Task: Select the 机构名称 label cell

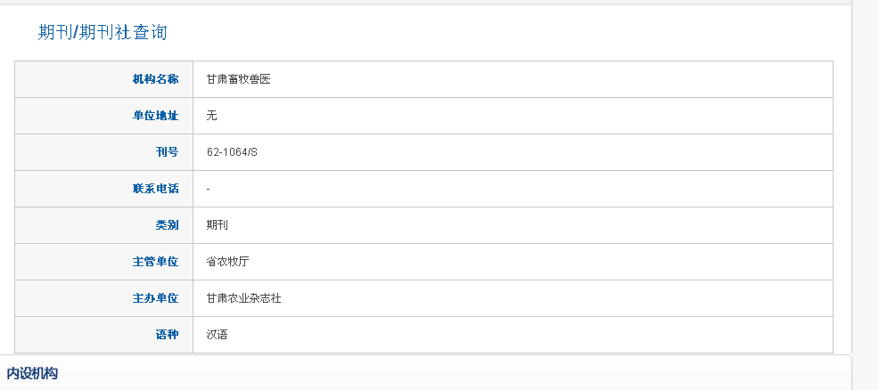Action: [x=103, y=79]
